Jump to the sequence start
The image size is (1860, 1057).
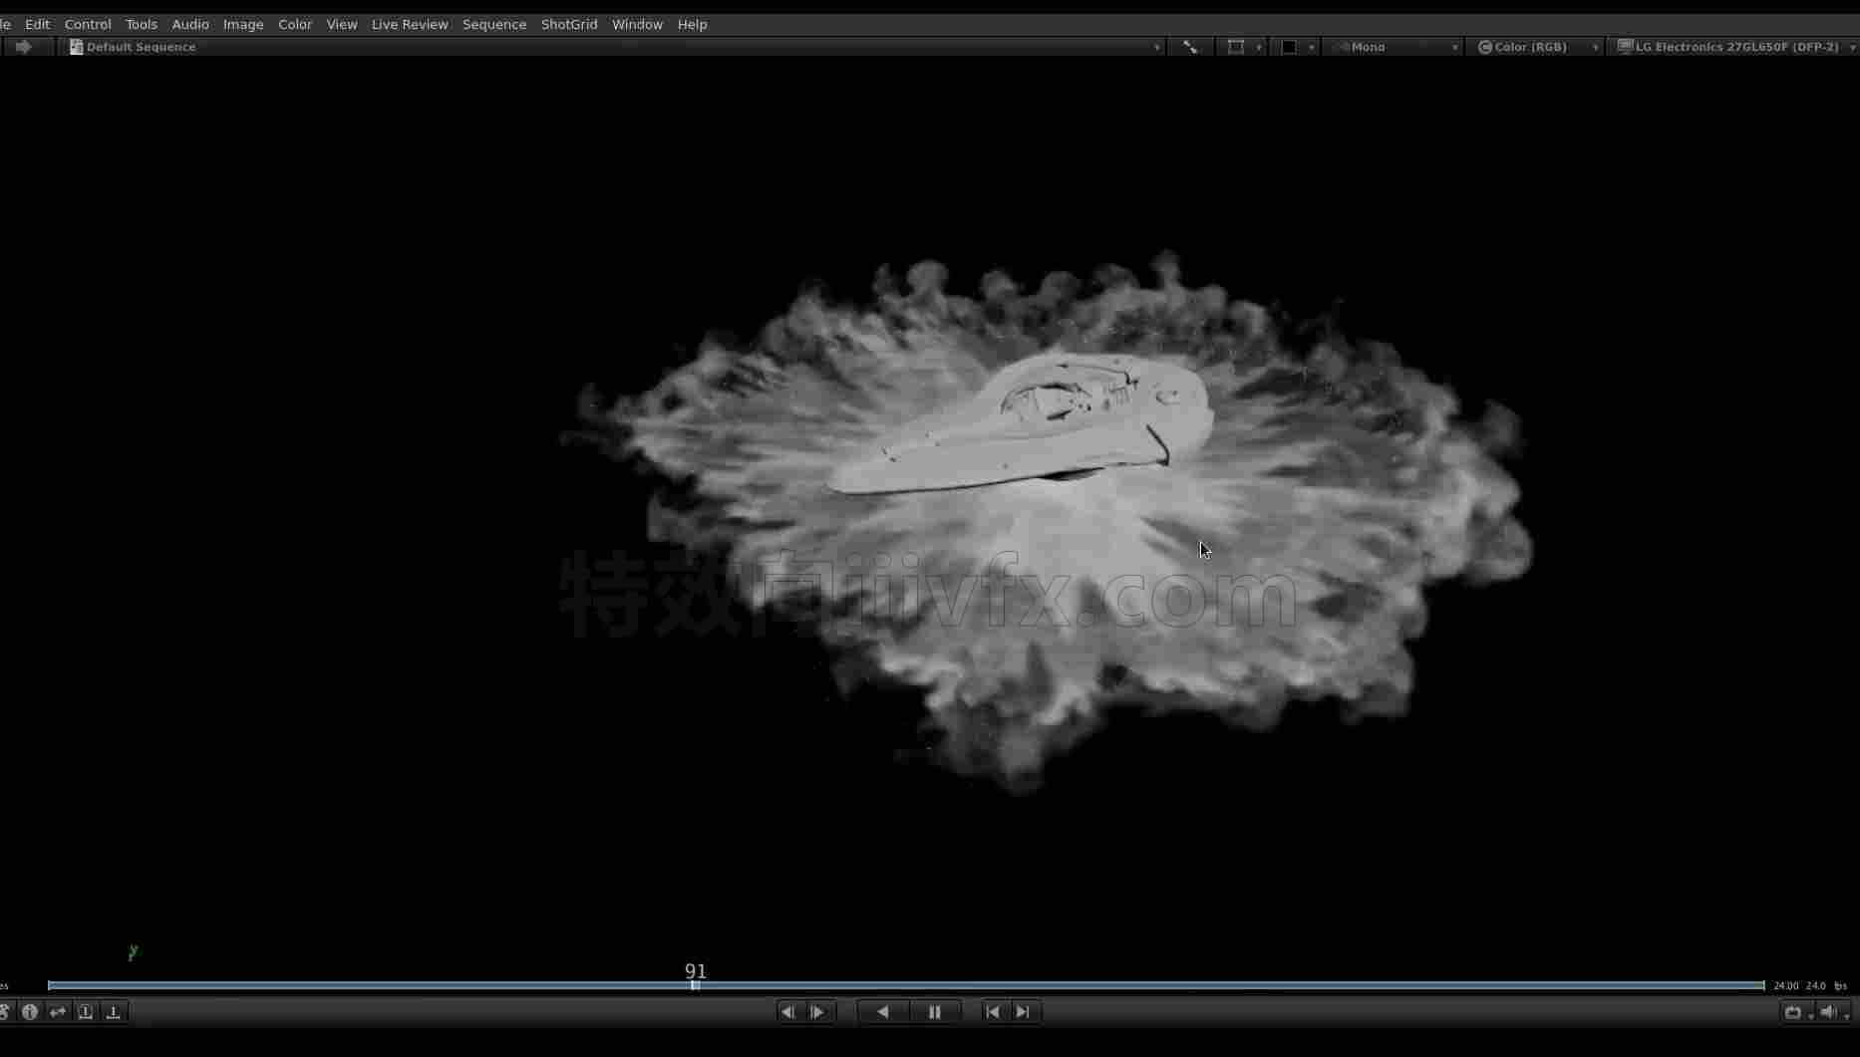[993, 1012]
